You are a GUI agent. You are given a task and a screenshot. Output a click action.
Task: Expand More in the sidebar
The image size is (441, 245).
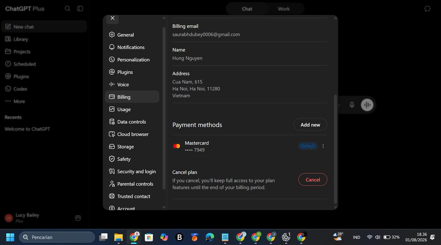point(44,101)
